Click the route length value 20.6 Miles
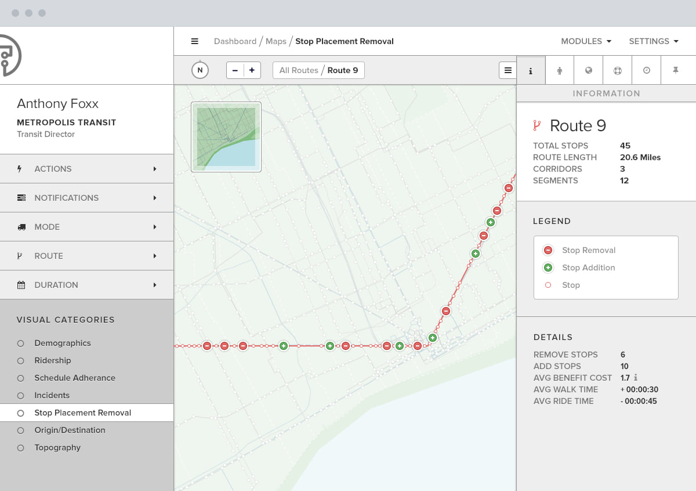Viewport: 696px width, 491px height. (x=640, y=157)
